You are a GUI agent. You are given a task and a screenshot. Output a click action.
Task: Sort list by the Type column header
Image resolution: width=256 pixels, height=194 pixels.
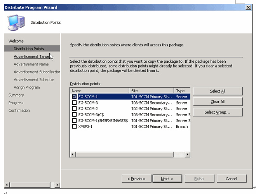pyautogui.click(x=182, y=91)
